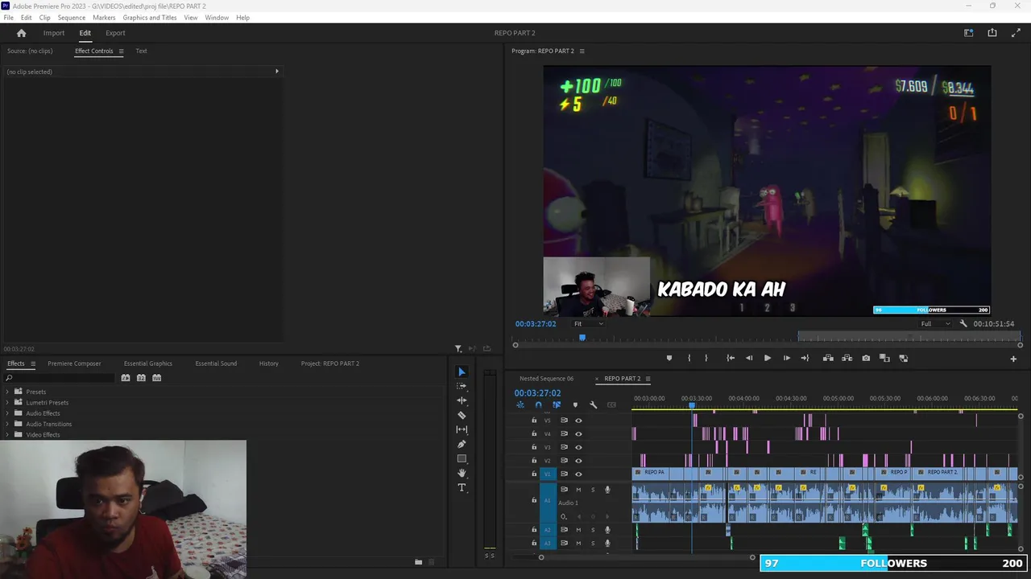Step forward one frame
1031x579 pixels.
coord(786,358)
